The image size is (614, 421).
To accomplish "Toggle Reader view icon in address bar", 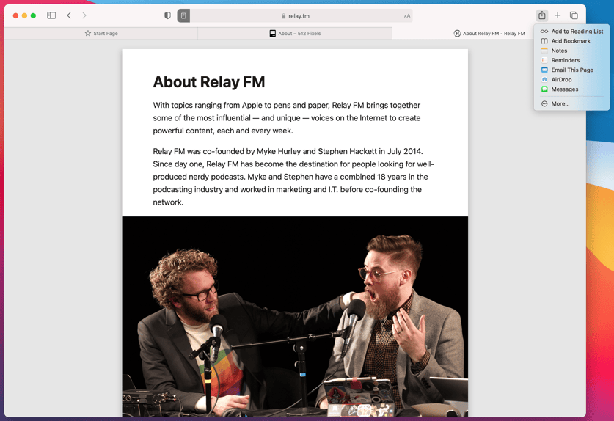I will click(183, 15).
